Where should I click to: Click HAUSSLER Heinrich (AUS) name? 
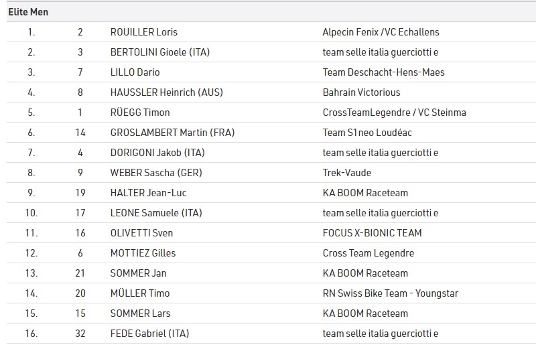[x=166, y=92]
